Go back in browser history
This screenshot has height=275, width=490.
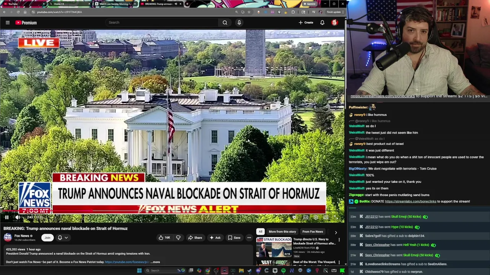[4, 12]
